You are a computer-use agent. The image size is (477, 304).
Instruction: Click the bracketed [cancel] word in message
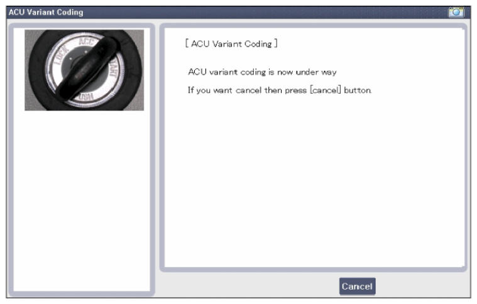[325, 90]
